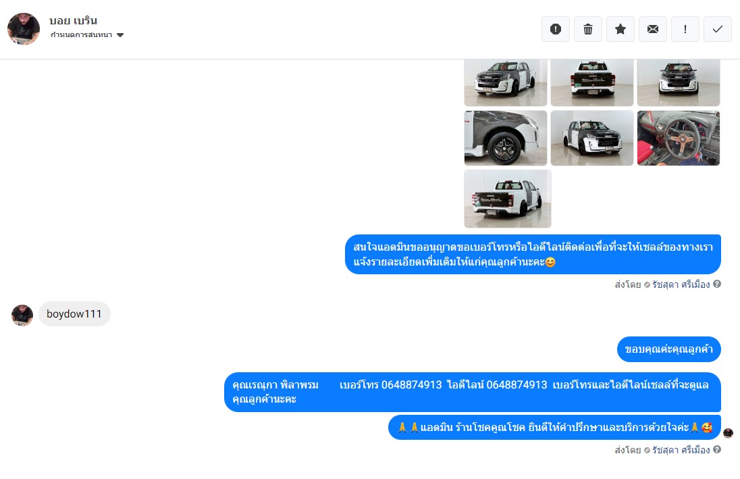
Task: Open customer avatar beside boydow111 message
Action: tap(22, 315)
